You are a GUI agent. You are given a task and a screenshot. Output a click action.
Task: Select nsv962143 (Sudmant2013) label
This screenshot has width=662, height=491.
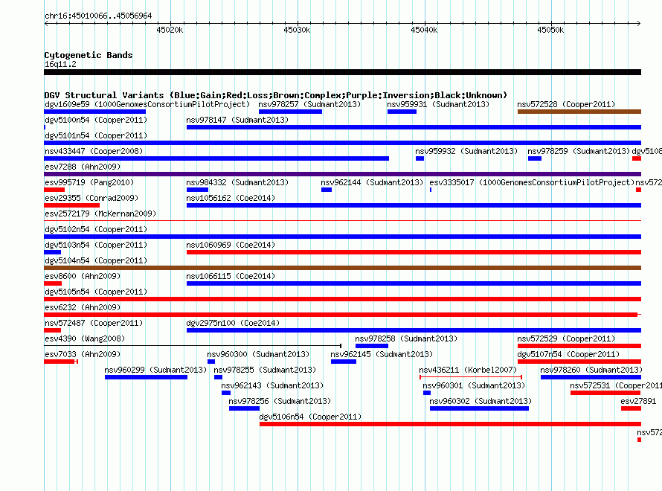[x=272, y=385]
